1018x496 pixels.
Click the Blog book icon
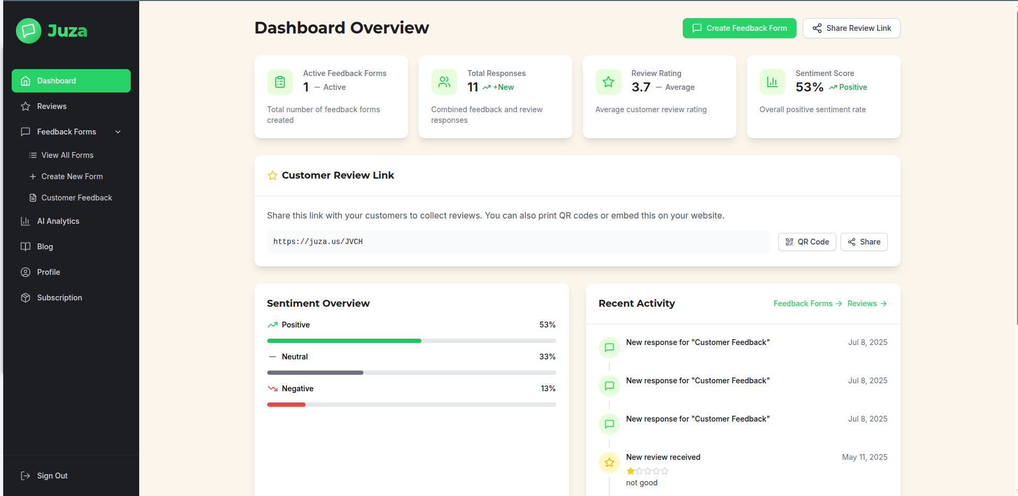tap(26, 247)
